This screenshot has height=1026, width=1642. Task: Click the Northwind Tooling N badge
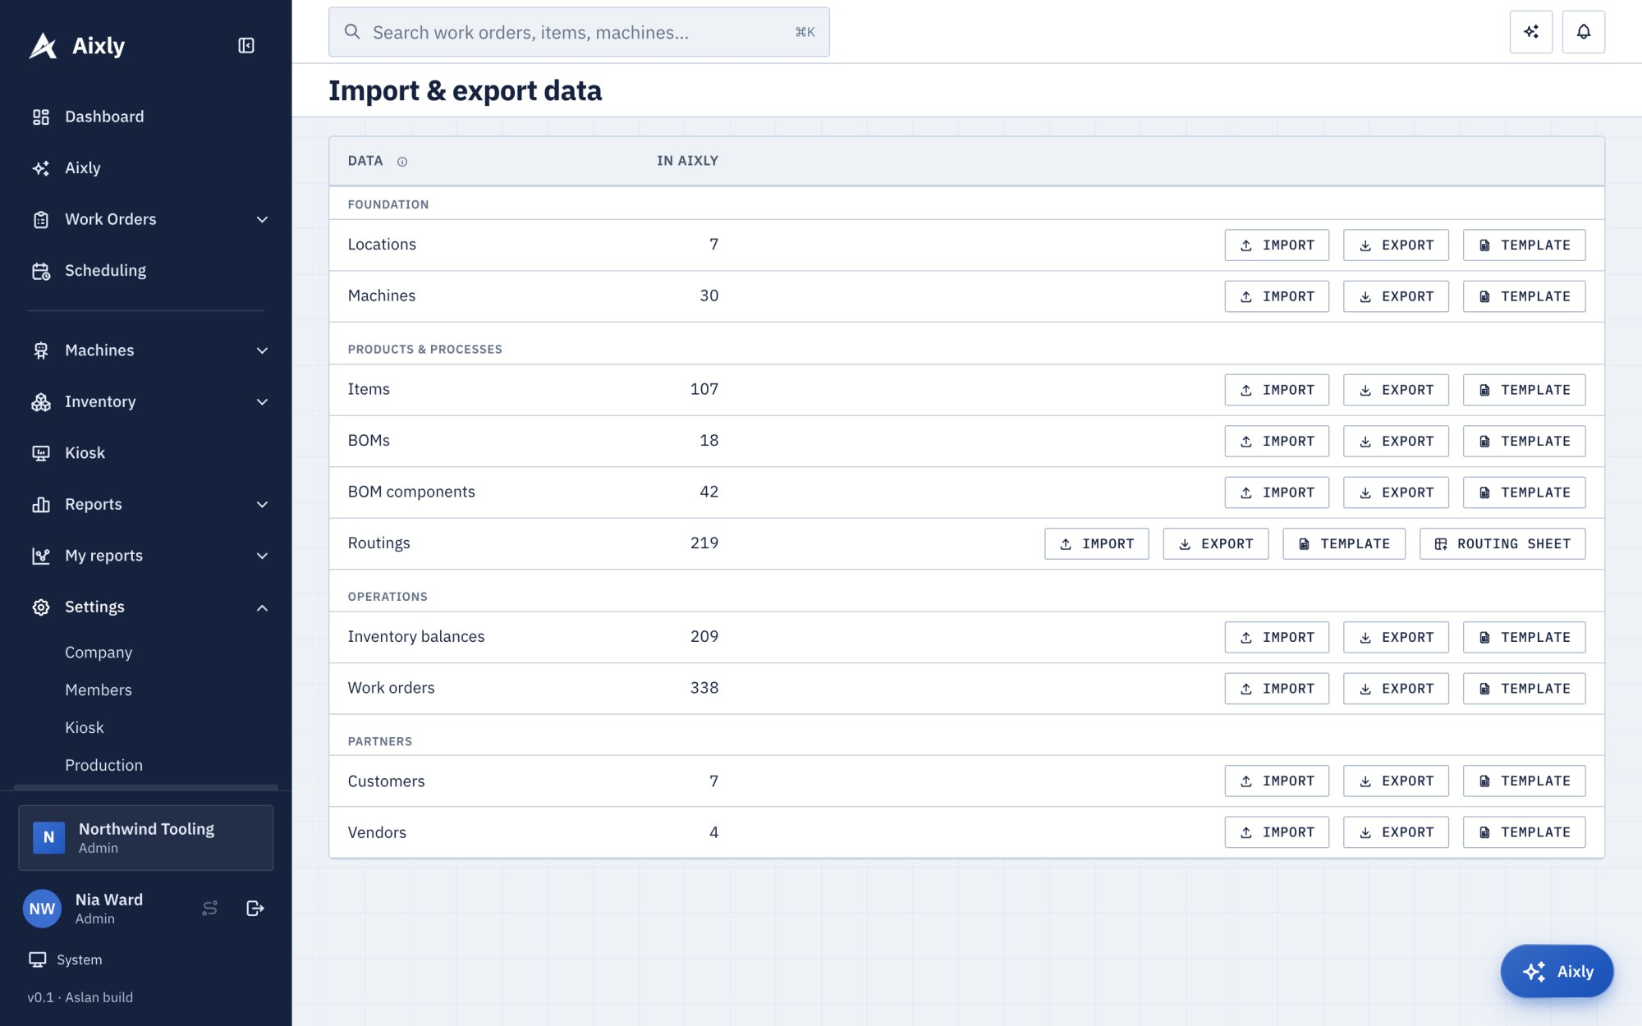tap(48, 837)
